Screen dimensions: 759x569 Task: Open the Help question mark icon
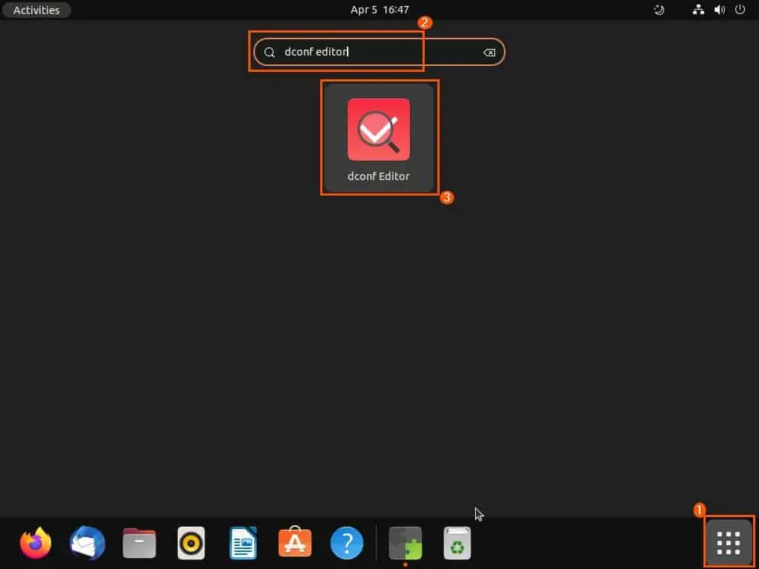coord(347,544)
